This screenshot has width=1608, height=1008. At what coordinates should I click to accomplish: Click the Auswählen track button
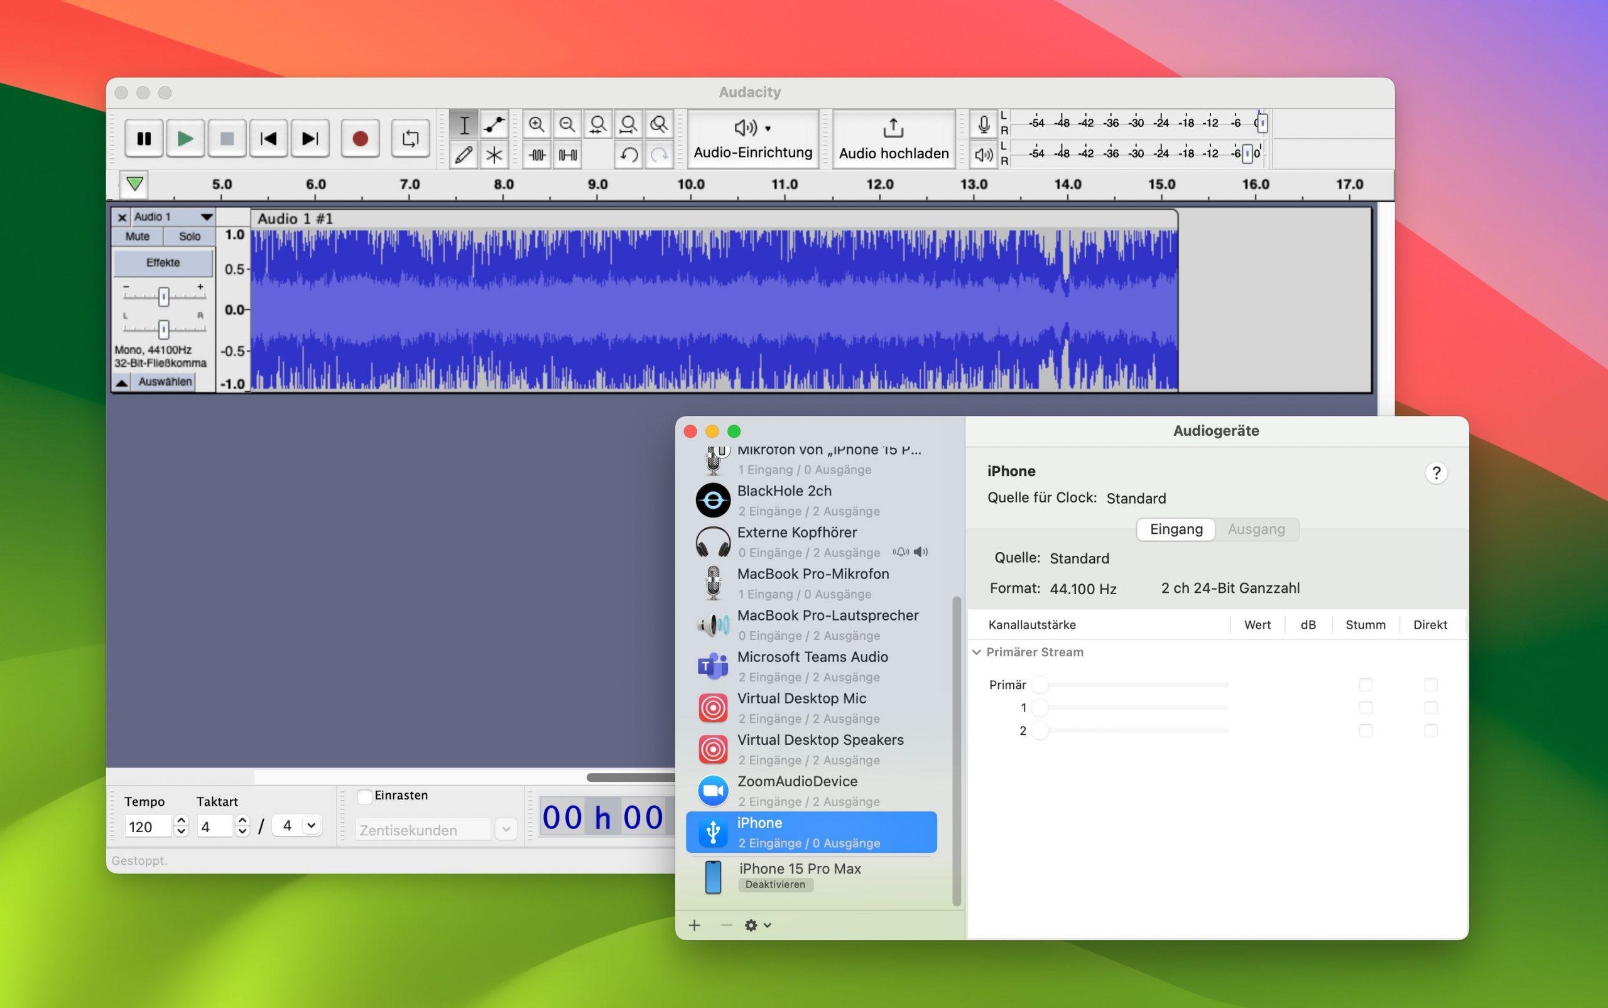tap(165, 382)
